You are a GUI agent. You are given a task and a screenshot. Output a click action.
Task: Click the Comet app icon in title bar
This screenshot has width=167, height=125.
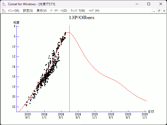coord(4,4)
